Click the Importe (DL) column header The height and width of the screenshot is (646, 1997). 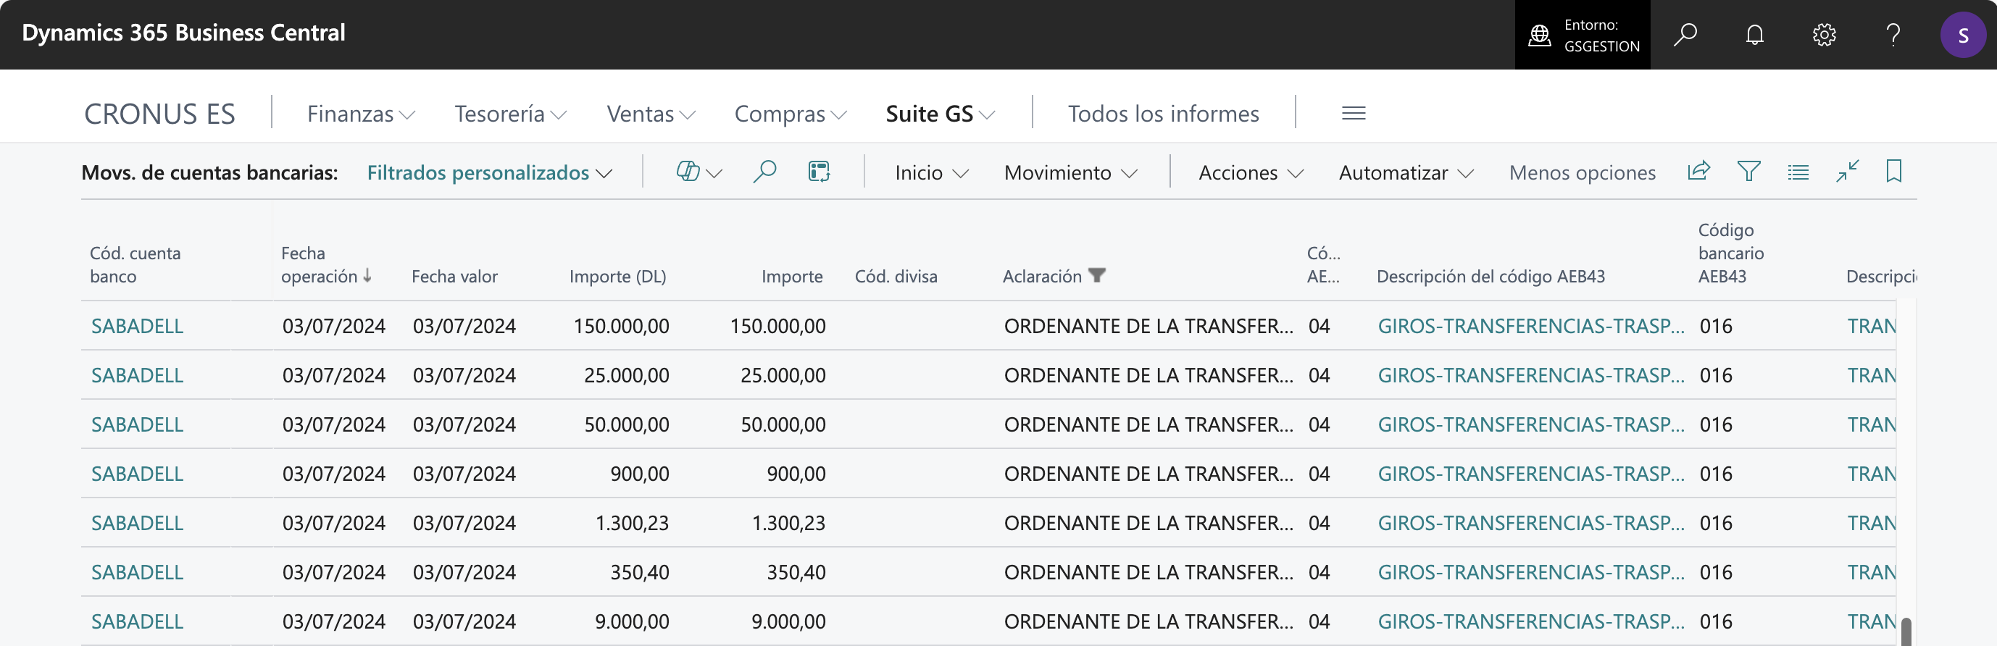618,277
